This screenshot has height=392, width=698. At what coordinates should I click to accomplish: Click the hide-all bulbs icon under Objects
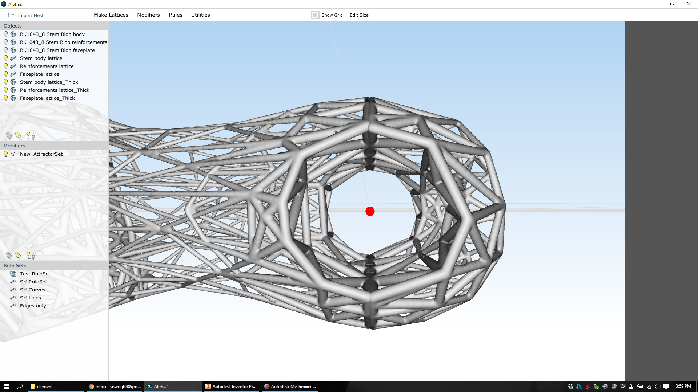9,135
